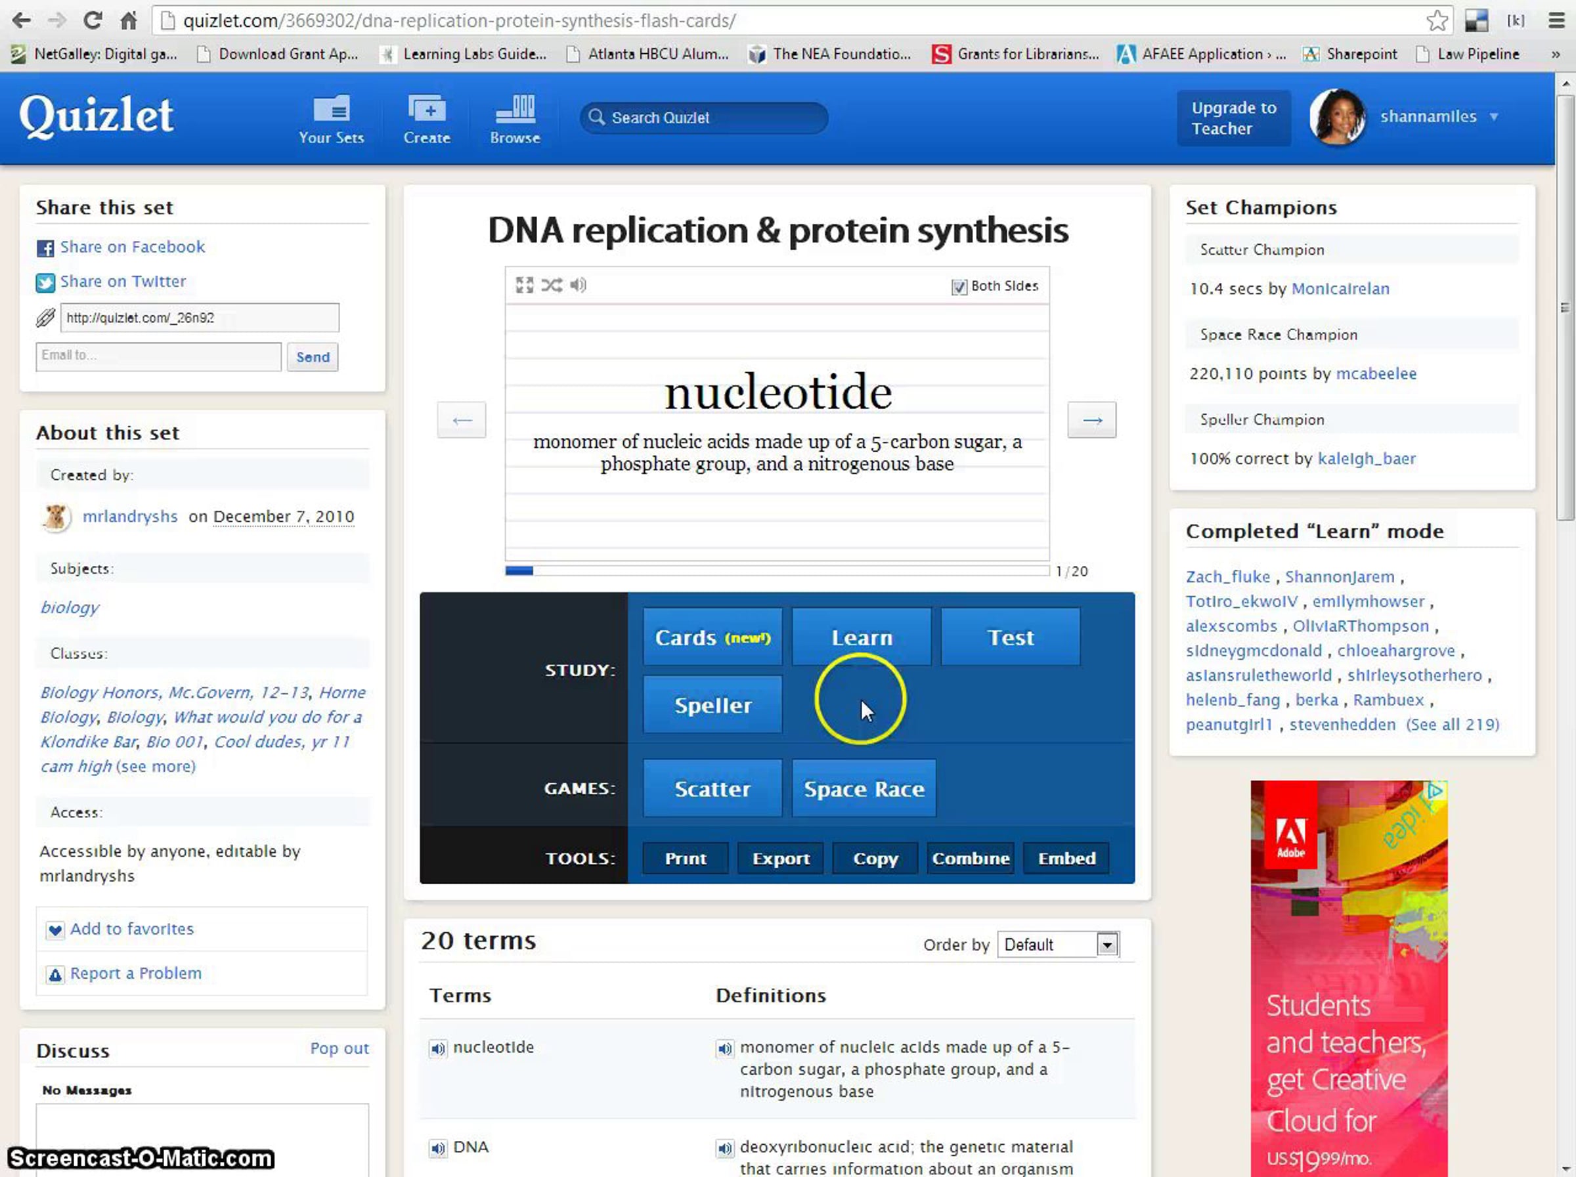Click the Quizlet logo
The width and height of the screenshot is (1576, 1177).
pyautogui.click(x=96, y=116)
